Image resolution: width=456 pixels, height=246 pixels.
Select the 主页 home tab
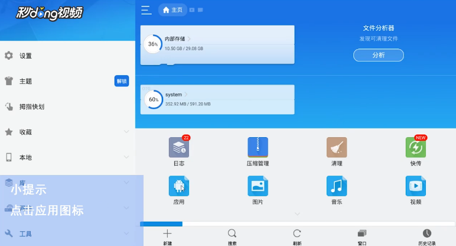[x=172, y=10]
